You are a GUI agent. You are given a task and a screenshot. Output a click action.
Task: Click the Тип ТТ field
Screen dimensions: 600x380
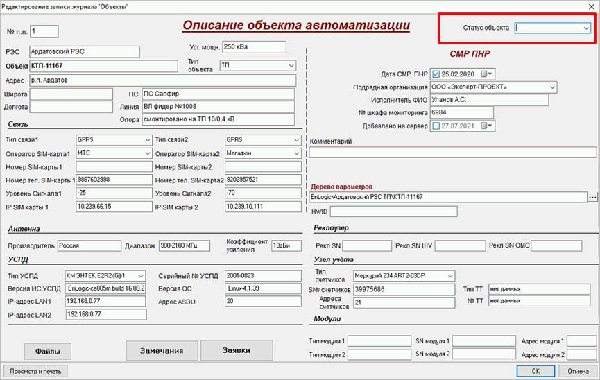[540, 289]
